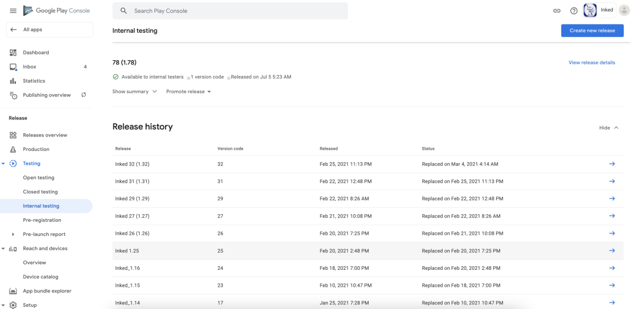Go to Dashboard in the sidebar

coord(36,53)
